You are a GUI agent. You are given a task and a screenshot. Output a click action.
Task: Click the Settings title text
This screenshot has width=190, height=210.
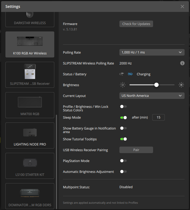click(13, 7)
